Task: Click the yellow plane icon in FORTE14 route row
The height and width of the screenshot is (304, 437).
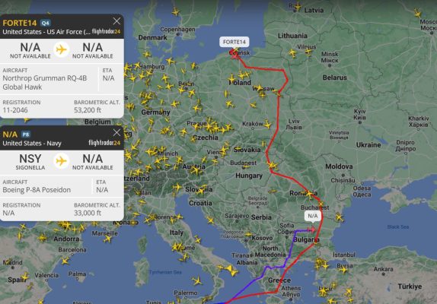Action: [61, 50]
